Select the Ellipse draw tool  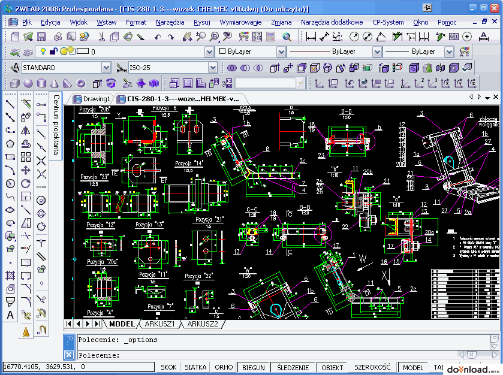[x=10, y=210]
